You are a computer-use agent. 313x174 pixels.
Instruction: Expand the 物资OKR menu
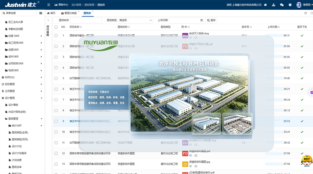point(41,70)
